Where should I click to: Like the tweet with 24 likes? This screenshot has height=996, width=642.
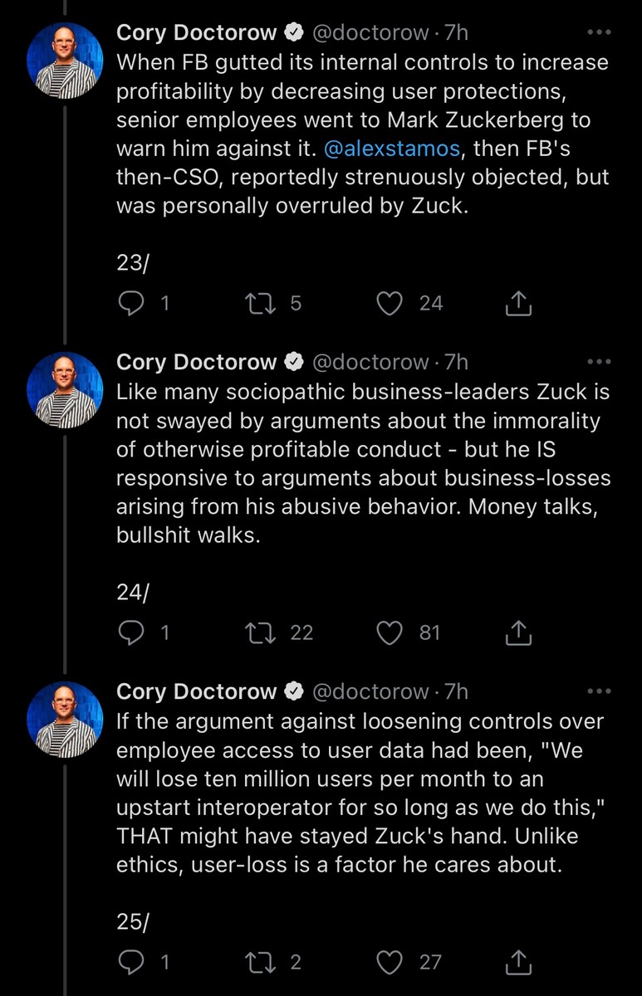[x=390, y=304]
